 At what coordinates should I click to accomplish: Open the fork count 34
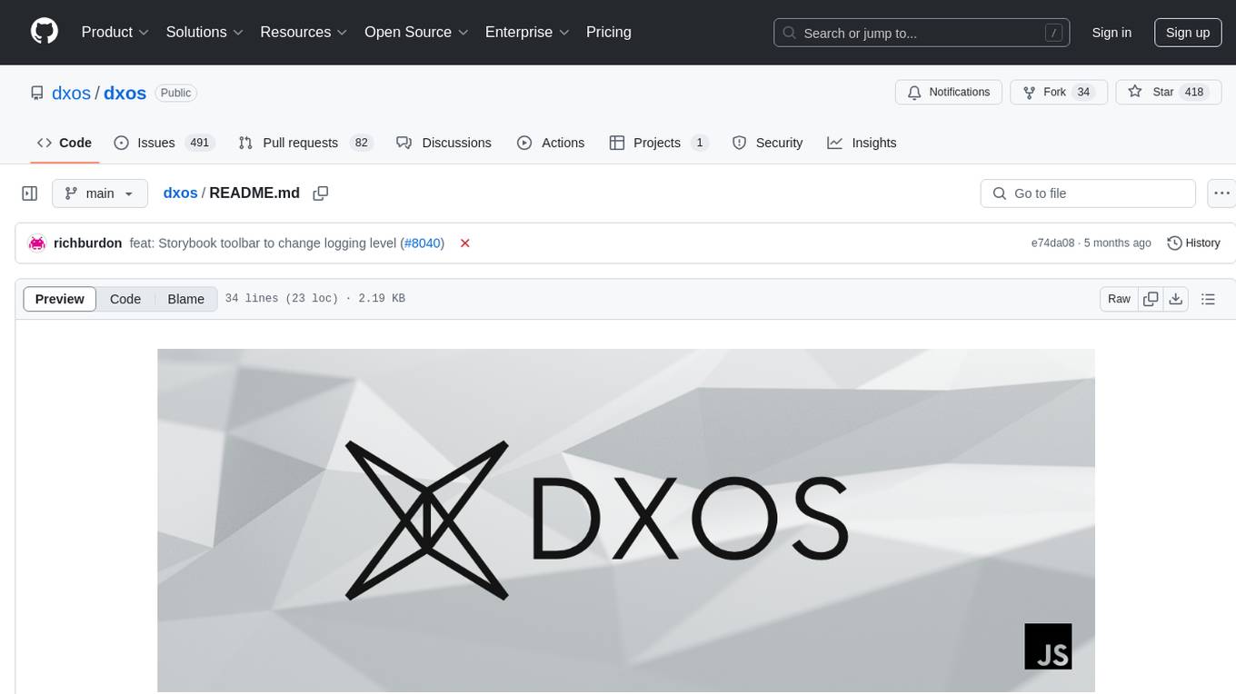coord(1083,92)
